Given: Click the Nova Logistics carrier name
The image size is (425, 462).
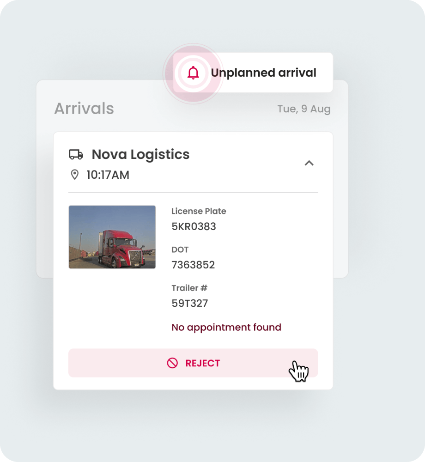Looking at the screenshot, I should [x=140, y=154].
